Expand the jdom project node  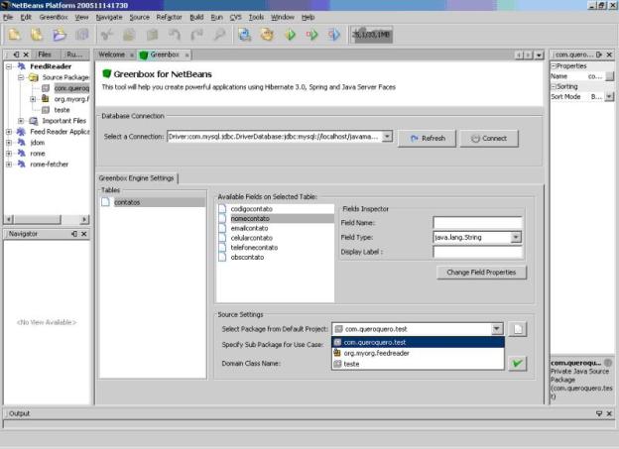pyautogui.click(x=9, y=142)
